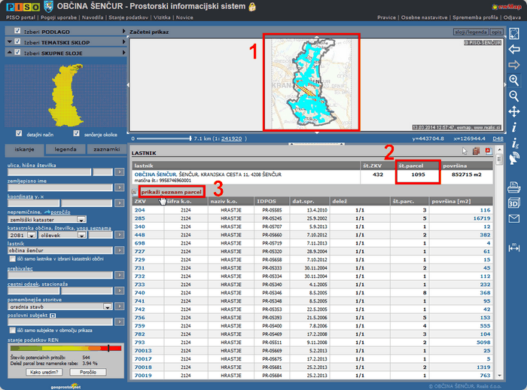527x390 pixels.
Task: Select the zoom out magnifier tool
Action: tap(514, 96)
